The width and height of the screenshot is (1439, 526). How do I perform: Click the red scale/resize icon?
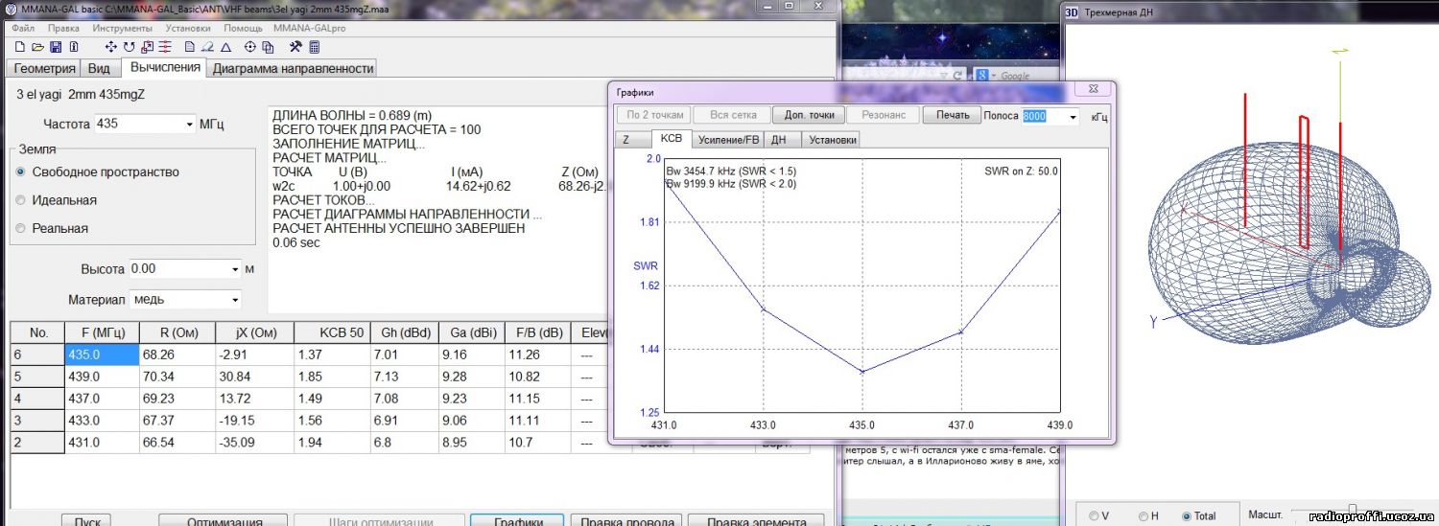[147, 47]
